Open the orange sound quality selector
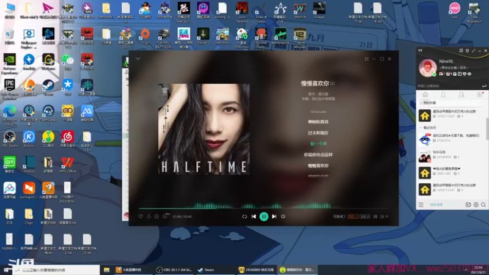 pos(353,216)
